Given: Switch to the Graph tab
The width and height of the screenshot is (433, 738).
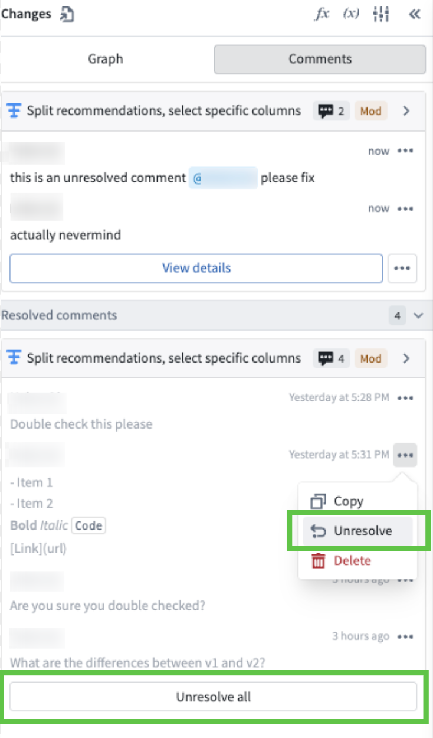Looking at the screenshot, I should tap(105, 59).
